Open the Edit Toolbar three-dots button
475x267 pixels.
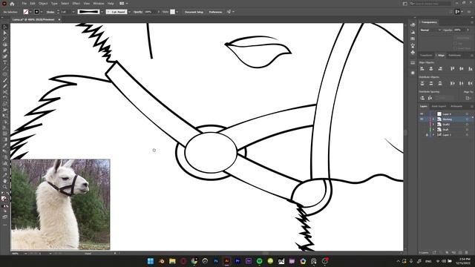click(5, 225)
